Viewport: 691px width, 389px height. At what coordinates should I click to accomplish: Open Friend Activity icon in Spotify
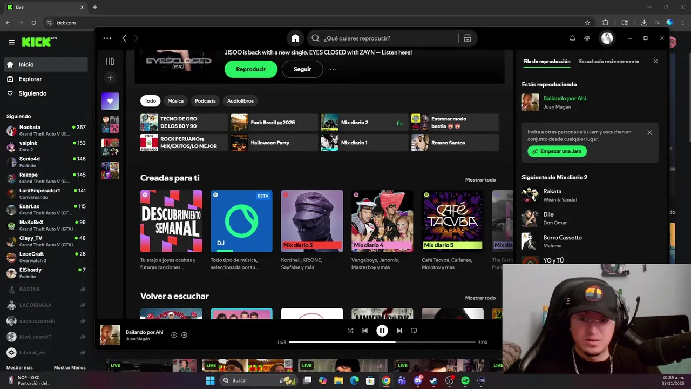(x=587, y=38)
